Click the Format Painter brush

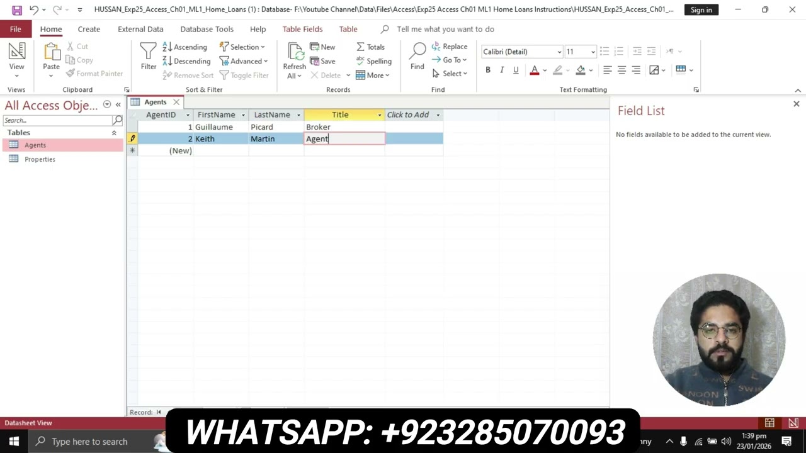point(94,74)
